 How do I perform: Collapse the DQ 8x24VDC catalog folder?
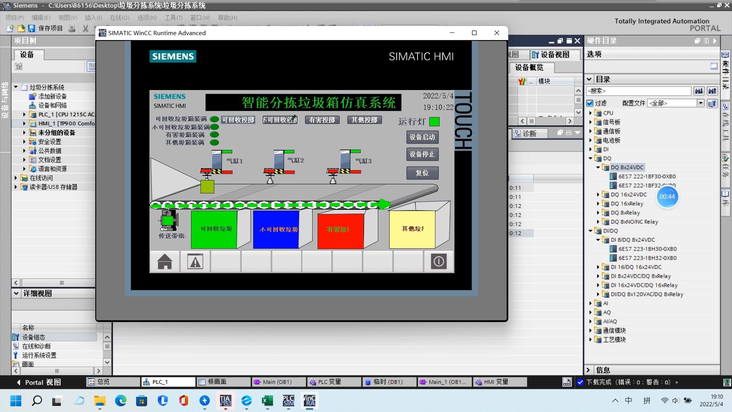[x=598, y=167]
